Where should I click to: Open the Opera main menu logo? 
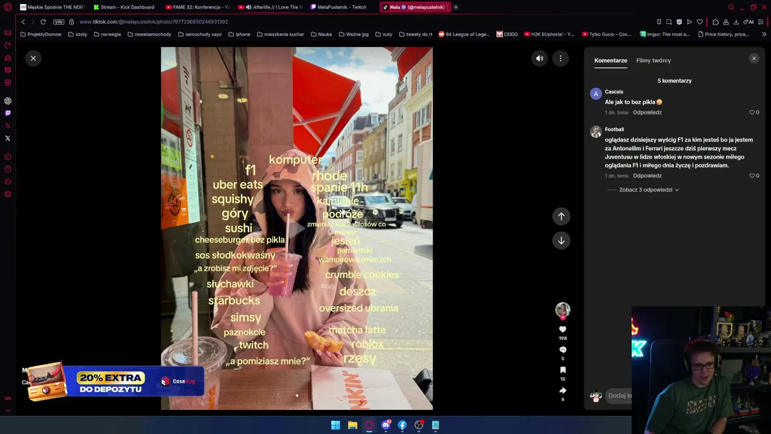click(8, 7)
